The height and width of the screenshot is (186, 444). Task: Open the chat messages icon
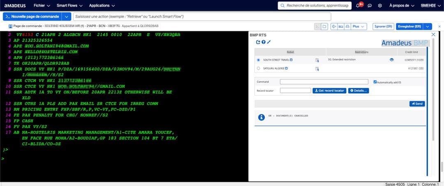click(370, 6)
